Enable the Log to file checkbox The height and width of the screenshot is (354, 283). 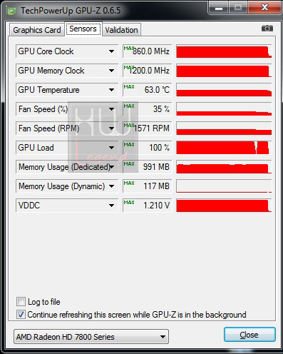pyautogui.click(x=21, y=302)
